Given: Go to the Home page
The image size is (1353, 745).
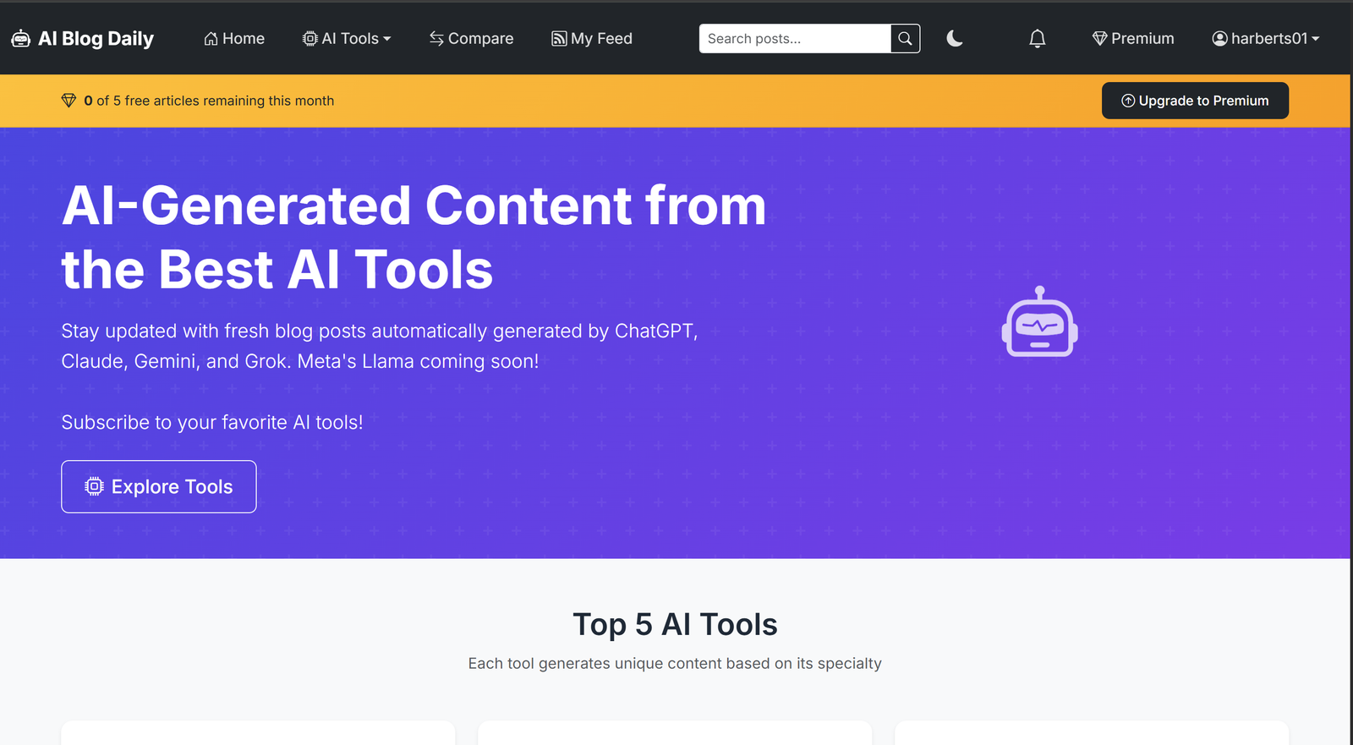Looking at the screenshot, I should (x=234, y=39).
